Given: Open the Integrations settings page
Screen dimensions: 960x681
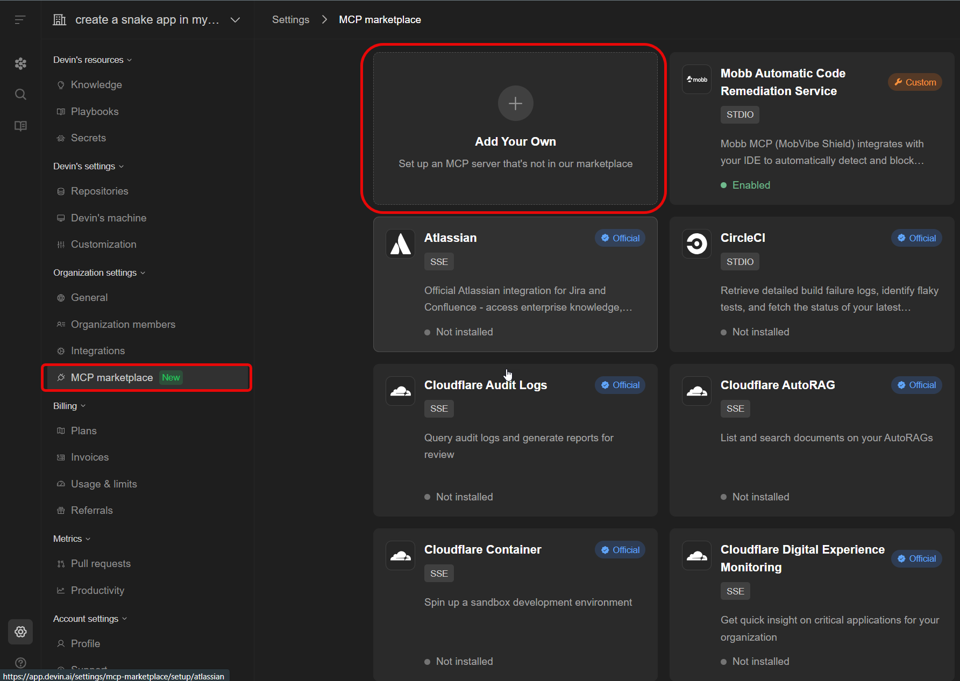Looking at the screenshot, I should (98, 351).
